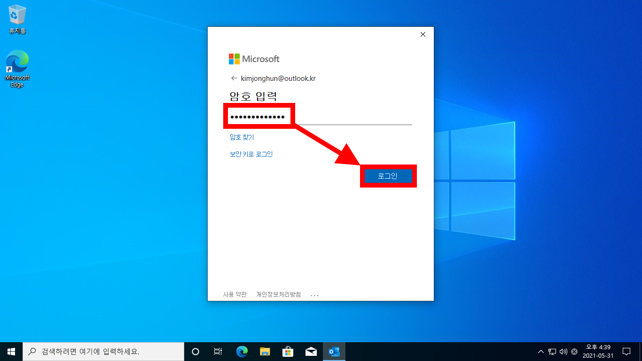642x361 pixels.
Task: Open network status tray icon
Action: 552,351
